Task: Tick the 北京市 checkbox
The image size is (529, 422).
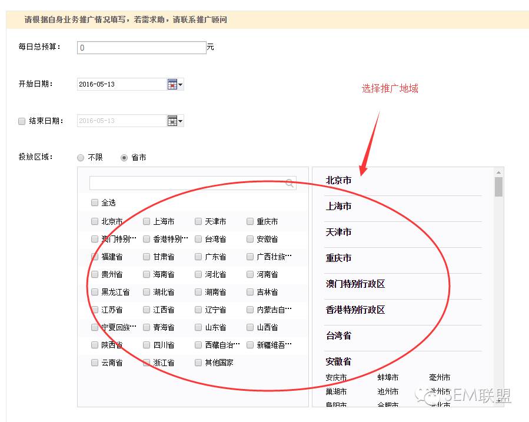Action: [x=95, y=221]
